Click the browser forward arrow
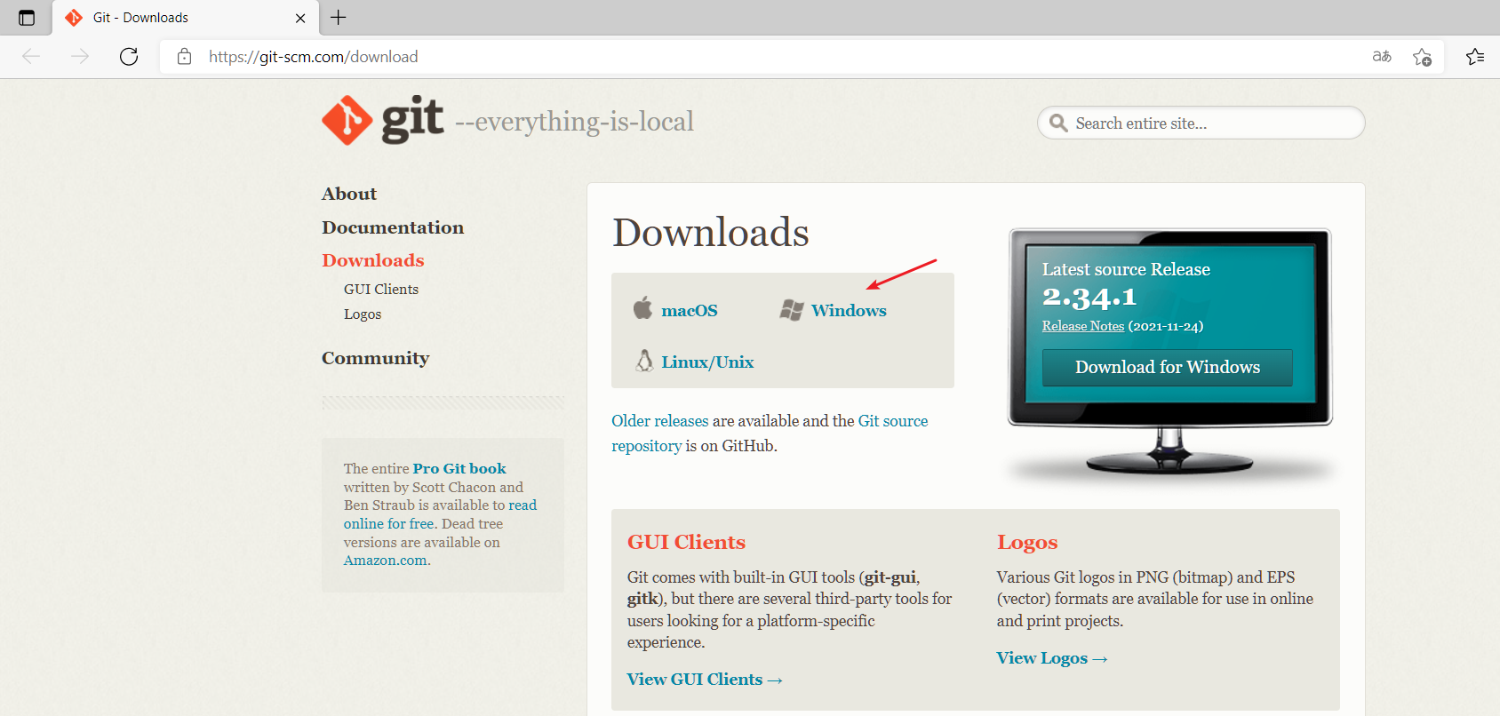Viewport: 1500px width, 716px height. [x=80, y=57]
